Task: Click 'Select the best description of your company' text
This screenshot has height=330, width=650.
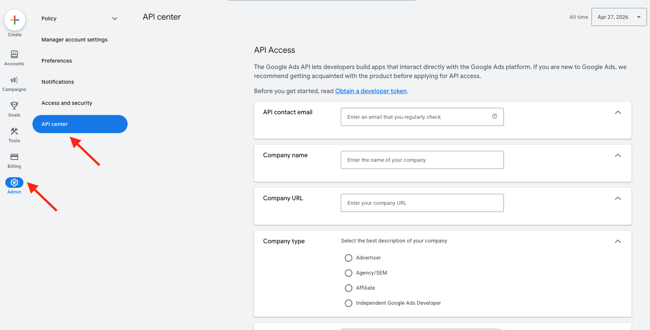Action: (x=394, y=241)
